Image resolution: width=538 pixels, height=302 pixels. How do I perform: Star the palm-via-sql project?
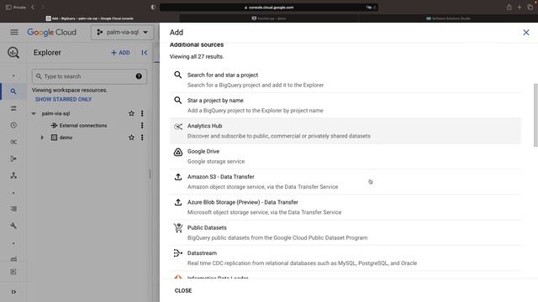coord(131,113)
